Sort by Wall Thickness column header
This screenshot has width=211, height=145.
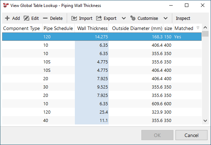pyautogui.click(x=92, y=28)
